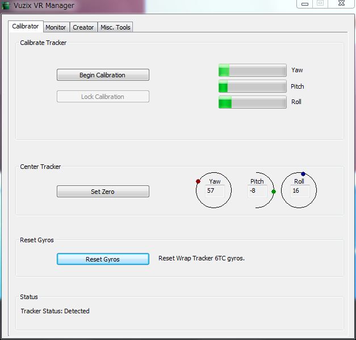
Task: Click the Reset Gyros button
Action: click(x=103, y=259)
